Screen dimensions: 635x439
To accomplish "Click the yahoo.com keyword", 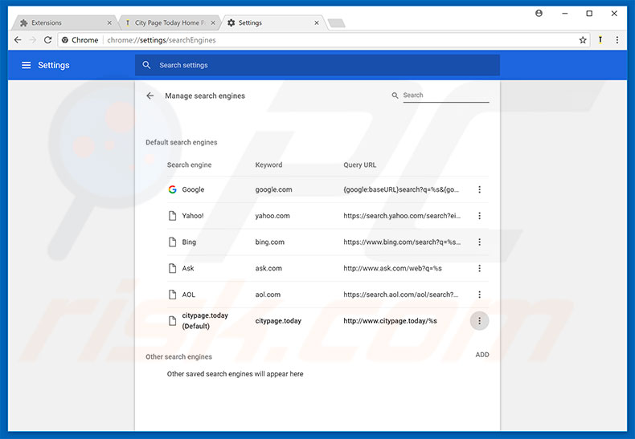I will point(272,216).
